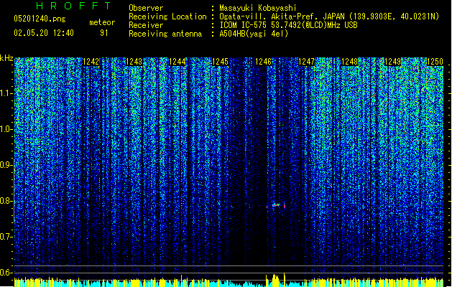This screenshot has height=287, width=452.
Task: Click the 1244 time marker
Action: [x=177, y=62]
